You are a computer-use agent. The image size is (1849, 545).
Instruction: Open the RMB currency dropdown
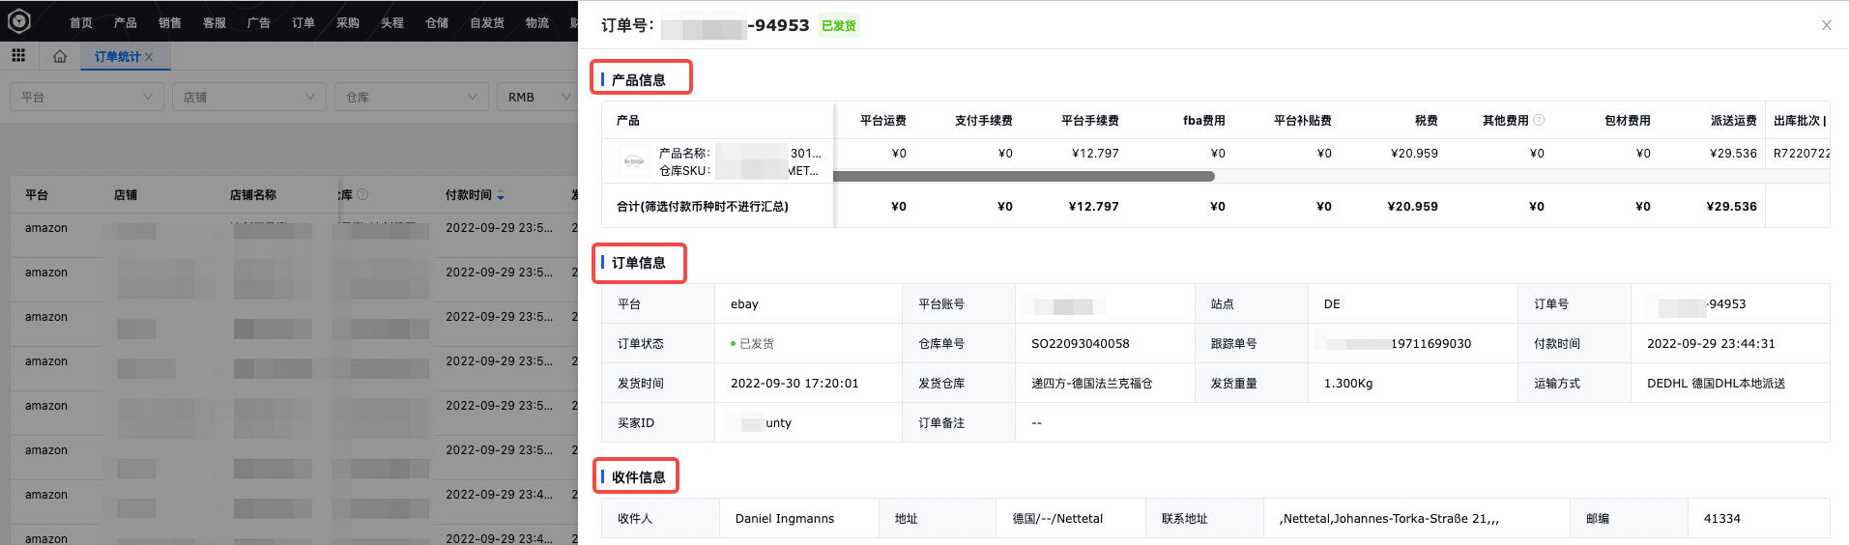coord(538,97)
